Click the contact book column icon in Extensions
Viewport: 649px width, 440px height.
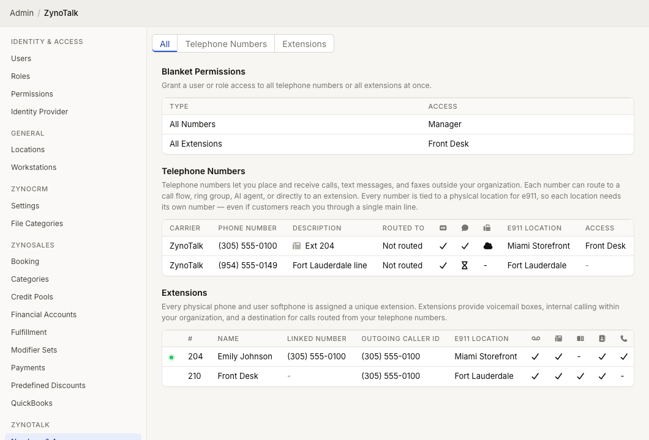pyautogui.click(x=602, y=339)
